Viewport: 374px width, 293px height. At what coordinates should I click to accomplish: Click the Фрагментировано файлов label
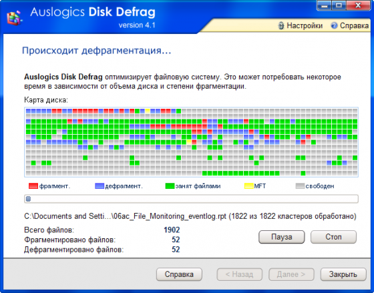[70, 240]
